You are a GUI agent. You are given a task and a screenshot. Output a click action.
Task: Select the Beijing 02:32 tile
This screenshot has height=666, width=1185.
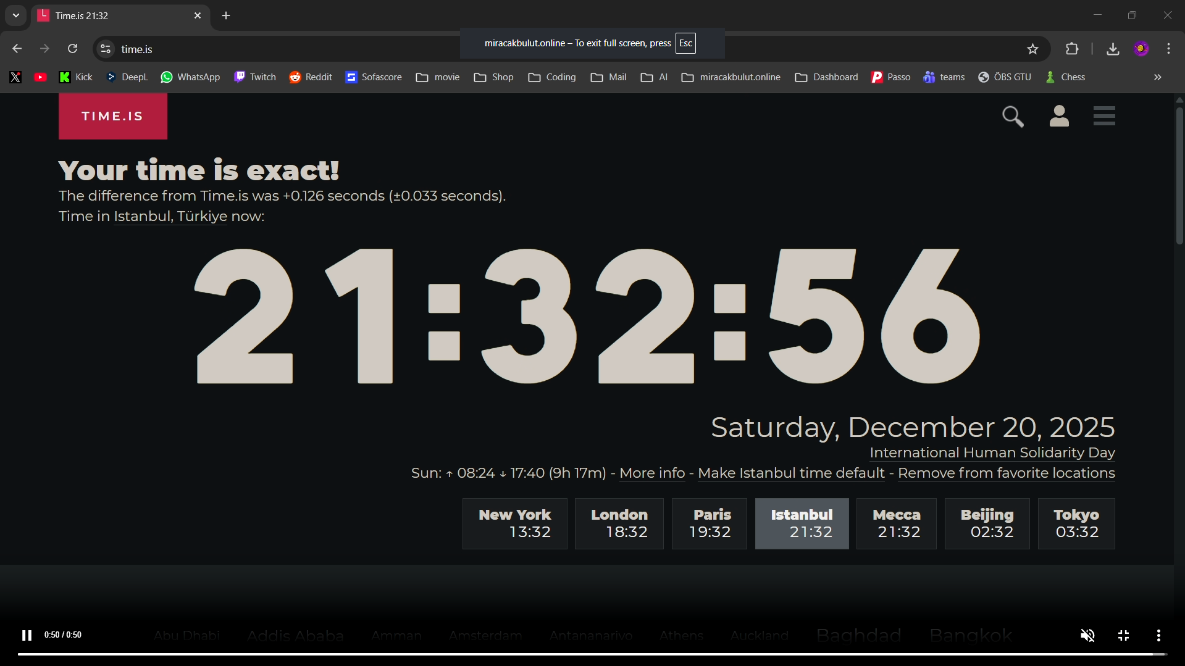point(987,523)
